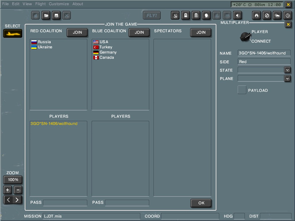
Task: Open the Flight menu
Action: coord(40,4)
